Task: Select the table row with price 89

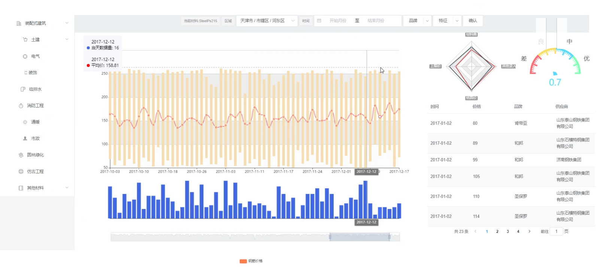Action: click(511, 143)
